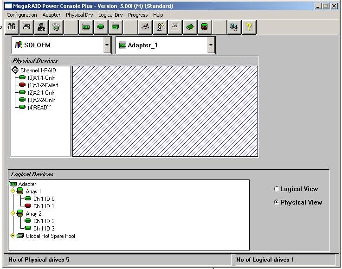Open the Help menu

click(x=158, y=15)
